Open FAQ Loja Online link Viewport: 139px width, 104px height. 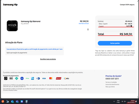pyautogui.click(x=110, y=87)
